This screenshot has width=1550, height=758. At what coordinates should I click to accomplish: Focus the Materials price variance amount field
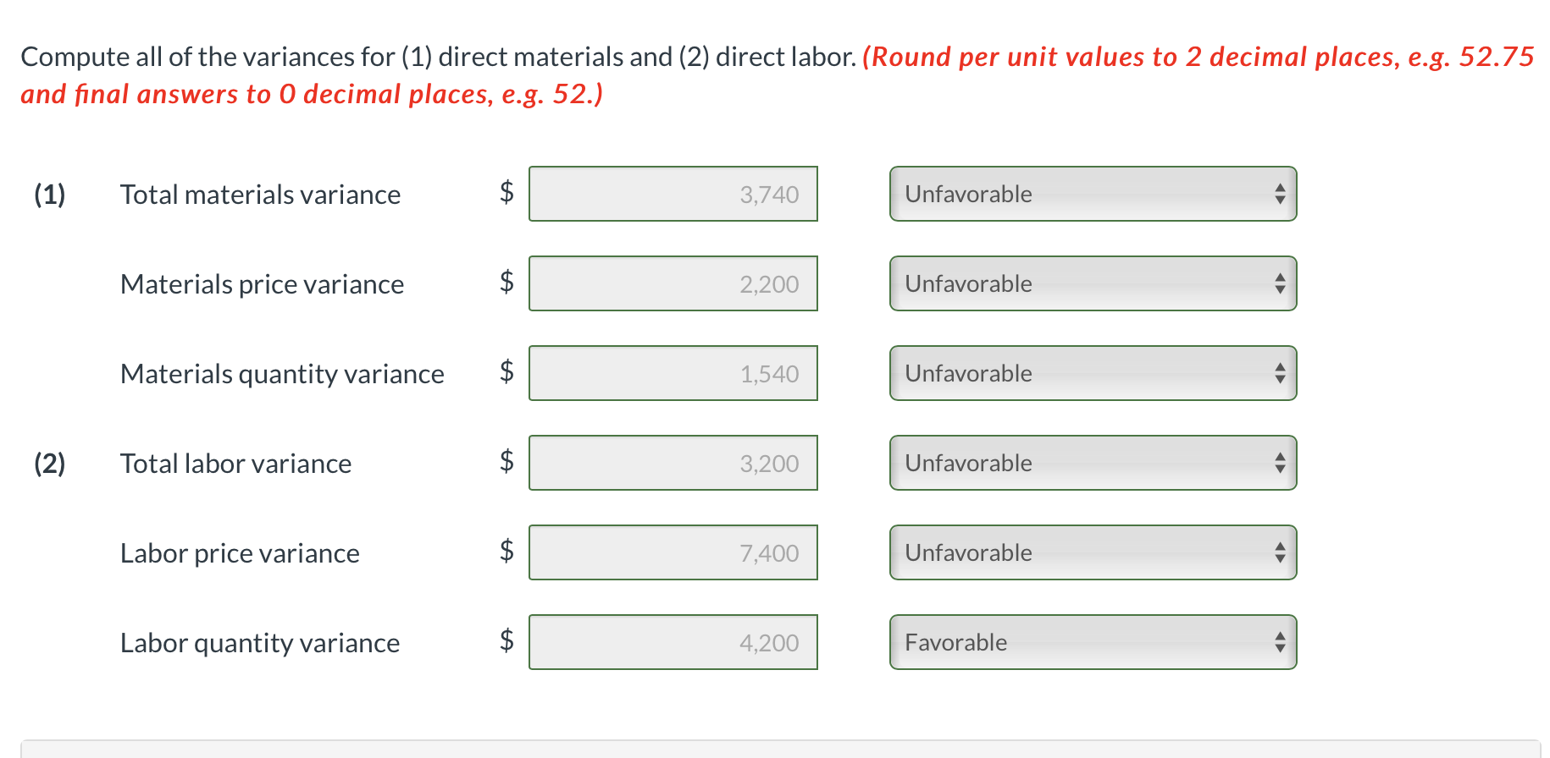(x=673, y=283)
